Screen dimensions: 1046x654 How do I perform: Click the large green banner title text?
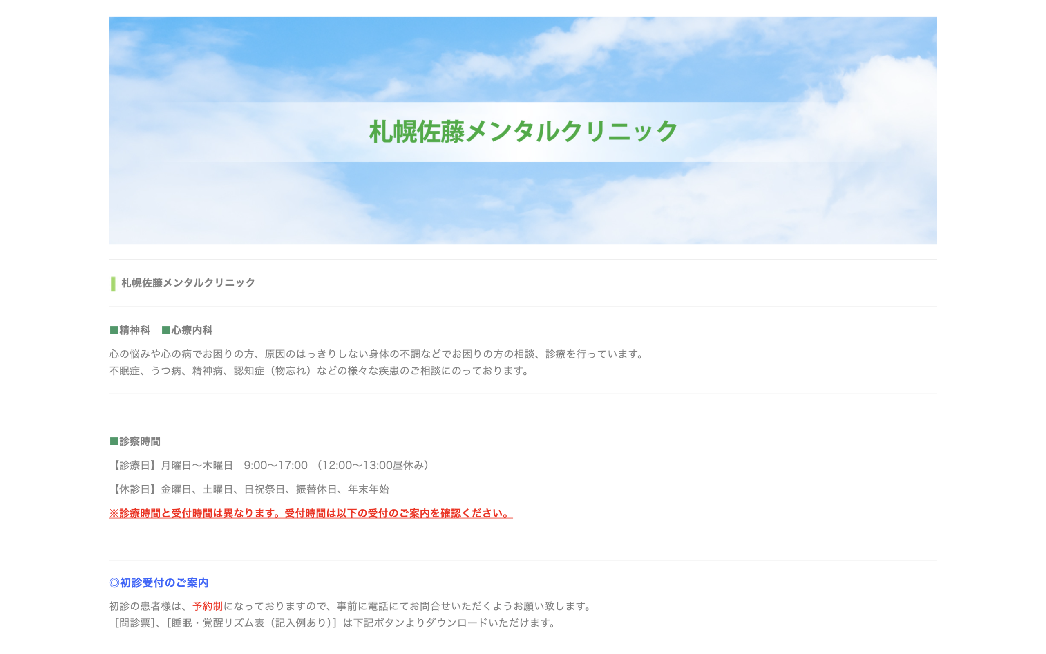coord(523,132)
